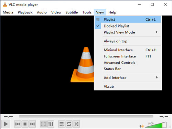The image size is (172, 129).
Task: Enable Fullscreen Interface
Action: coord(128,56)
